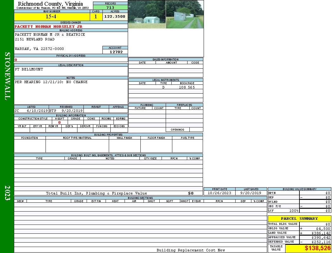Click the red taxable value $138,526
The image size is (332, 253).
pyautogui.click(x=317, y=248)
